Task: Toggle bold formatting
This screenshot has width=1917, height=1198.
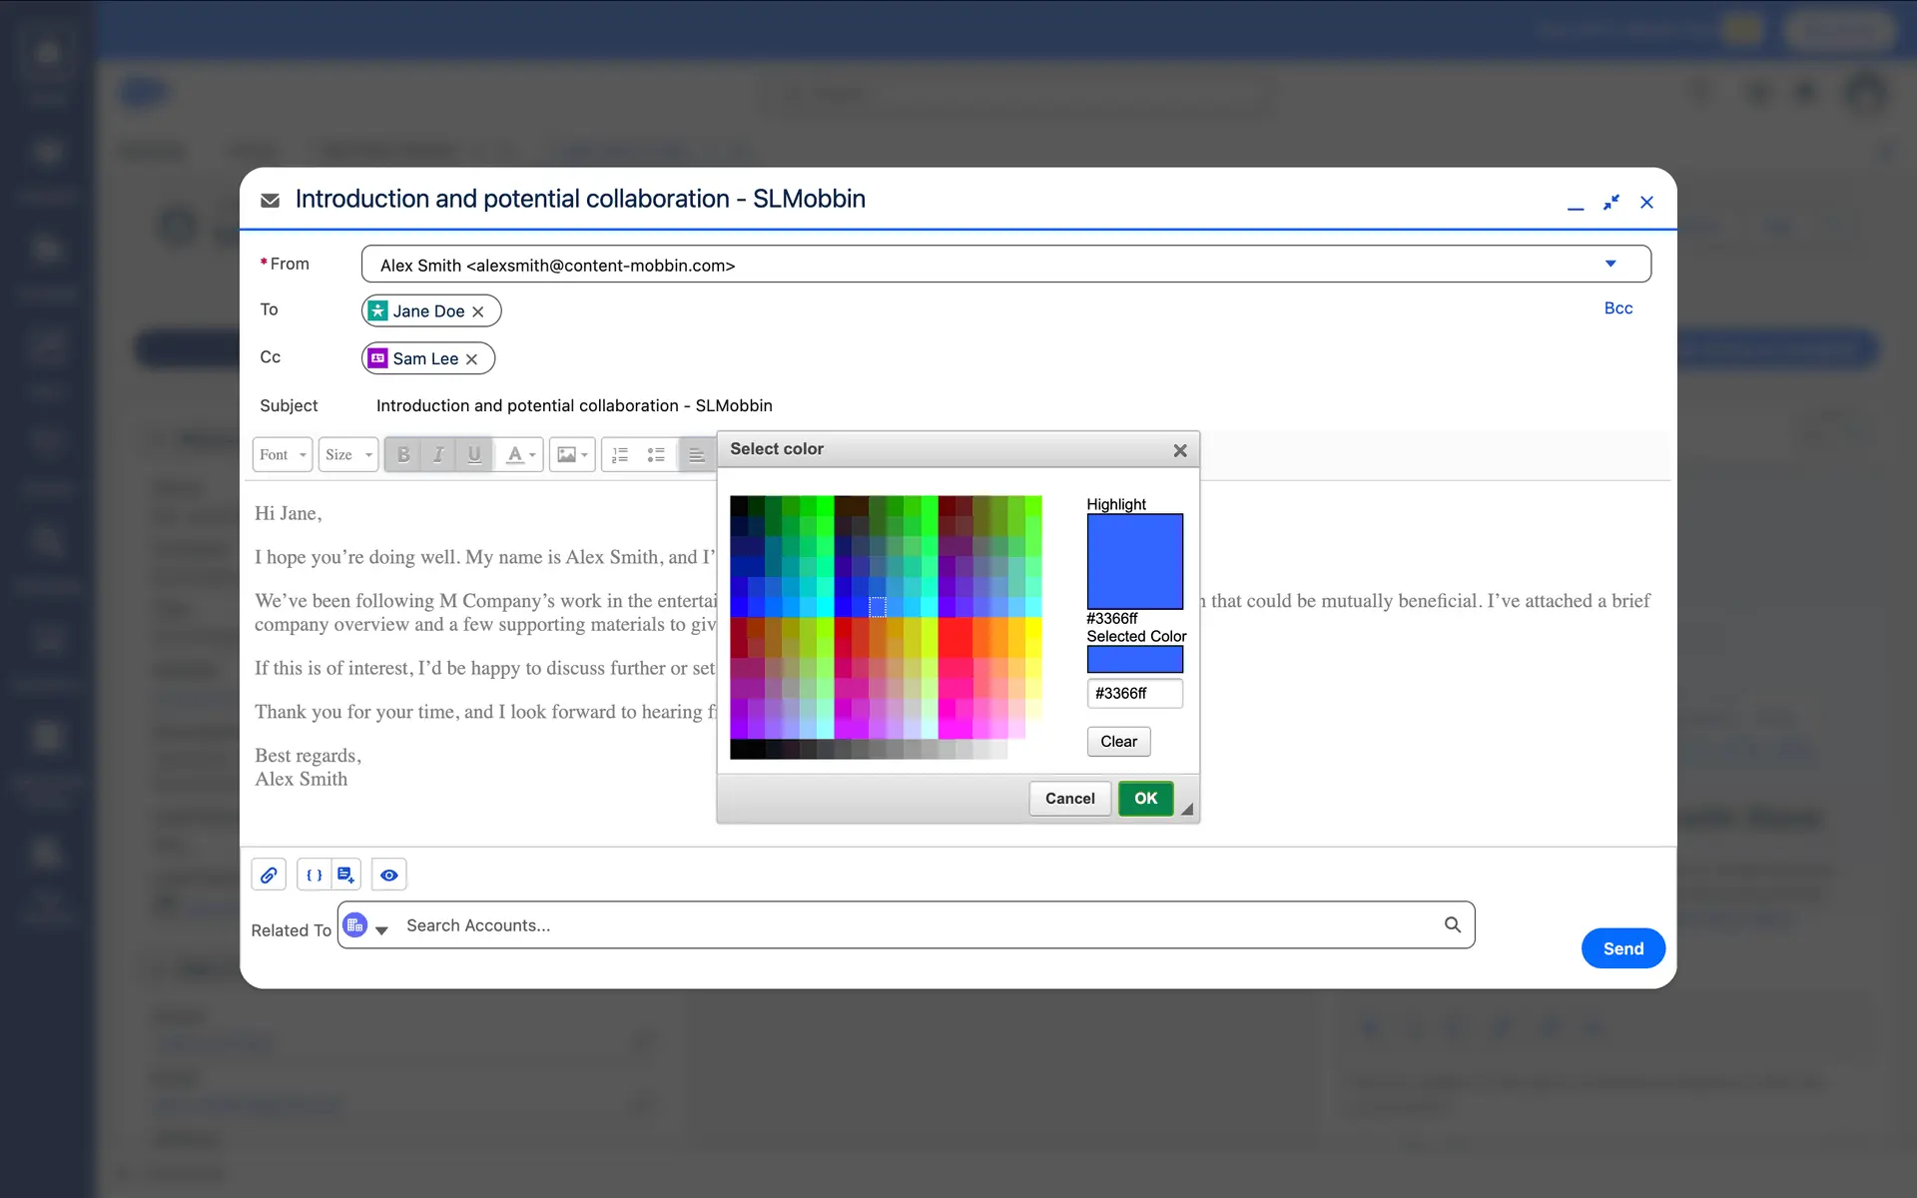Action: 403,455
